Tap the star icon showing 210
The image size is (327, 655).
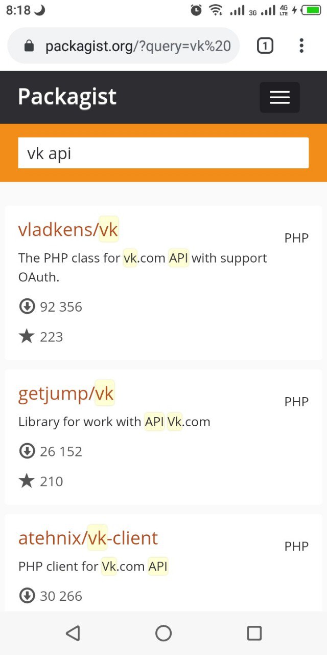click(27, 481)
